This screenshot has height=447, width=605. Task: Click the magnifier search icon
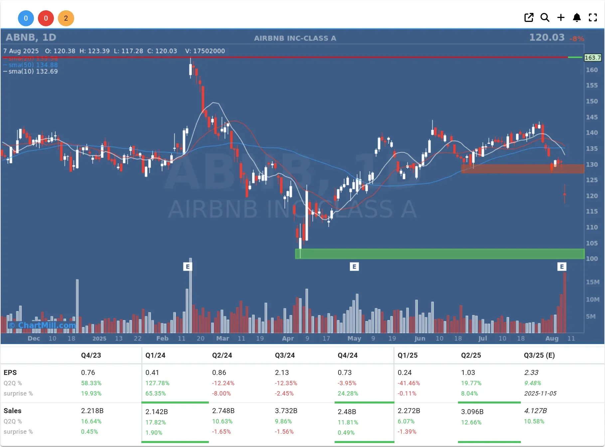click(x=545, y=18)
